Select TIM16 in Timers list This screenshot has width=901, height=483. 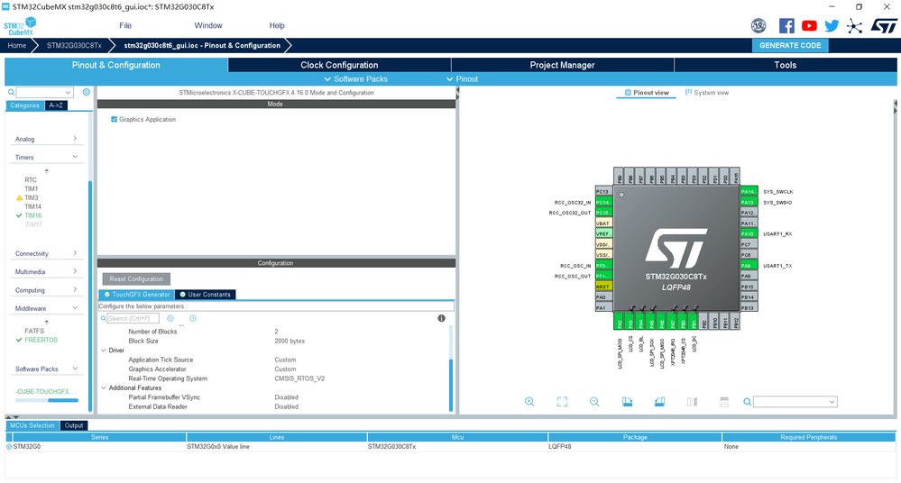click(32, 215)
